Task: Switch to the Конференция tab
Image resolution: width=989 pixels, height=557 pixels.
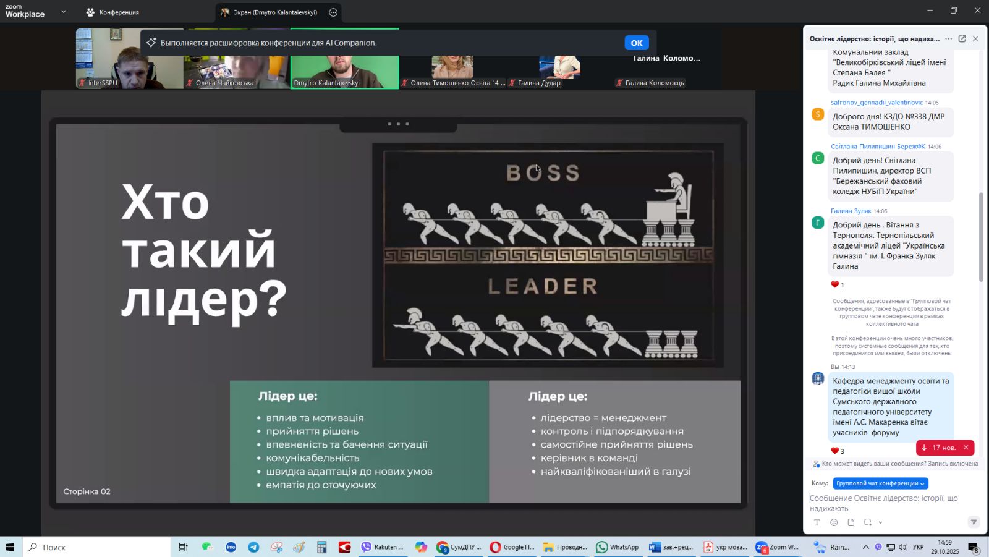Action: click(x=113, y=12)
